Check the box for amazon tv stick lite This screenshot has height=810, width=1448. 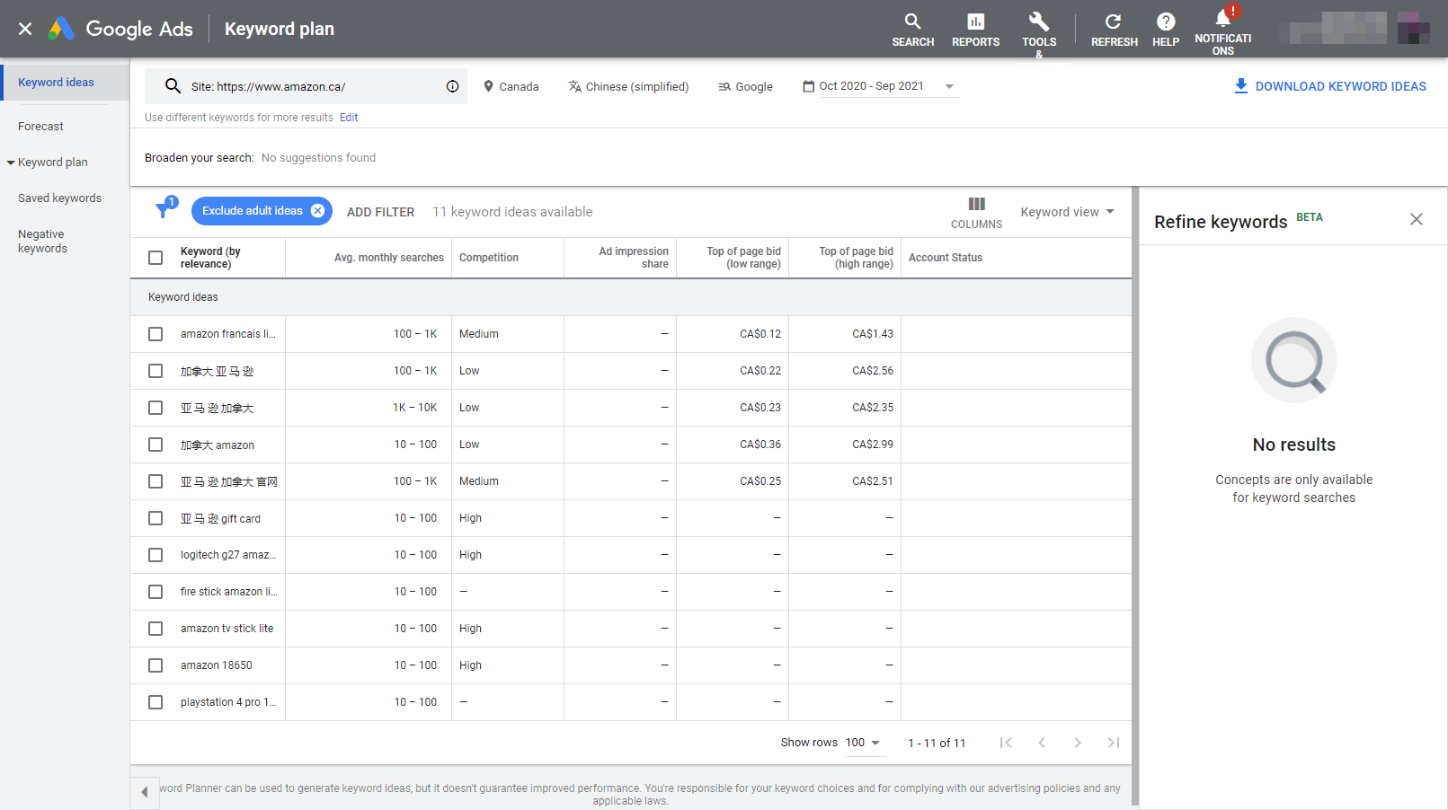[155, 629]
